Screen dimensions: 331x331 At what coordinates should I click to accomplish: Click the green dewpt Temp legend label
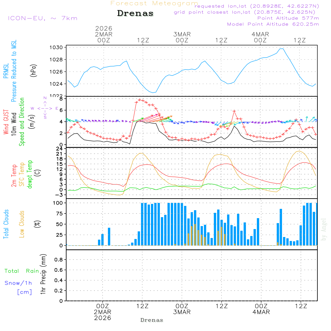[30, 174]
